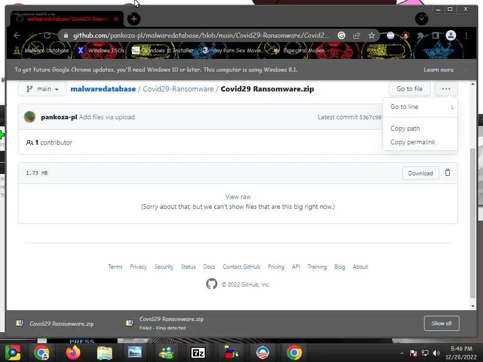Select Copy path menu entry
This screenshot has width=483, height=362.
pos(420,128)
